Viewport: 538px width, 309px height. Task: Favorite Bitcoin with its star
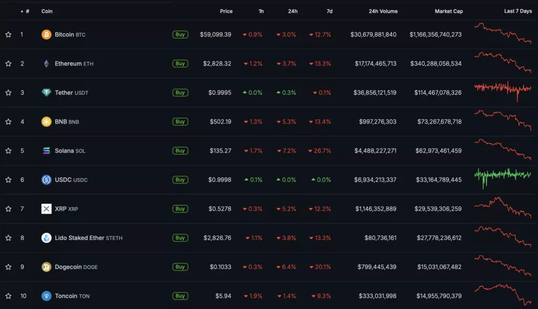point(8,34)
